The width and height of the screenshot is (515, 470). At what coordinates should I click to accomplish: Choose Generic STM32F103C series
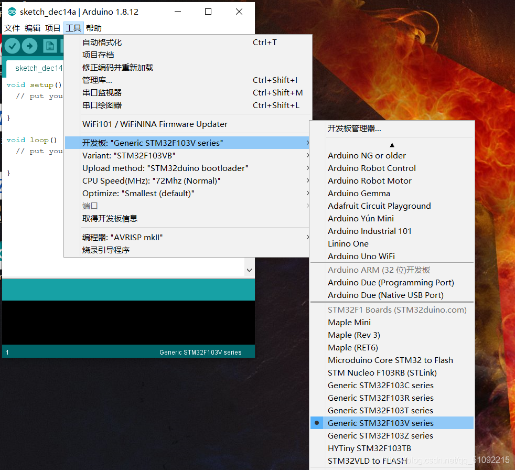[392, 385]
